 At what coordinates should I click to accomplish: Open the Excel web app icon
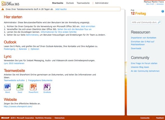click(x=20, y=87)
